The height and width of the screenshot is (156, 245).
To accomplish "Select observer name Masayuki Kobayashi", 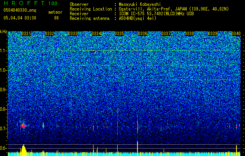I will click(x=140, y=5).
